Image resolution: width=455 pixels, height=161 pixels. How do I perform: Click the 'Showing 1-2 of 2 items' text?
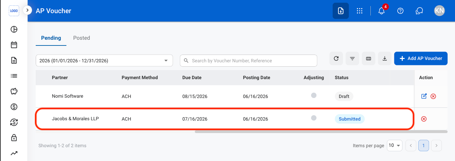pyautogui.click(x=62, y=146)
